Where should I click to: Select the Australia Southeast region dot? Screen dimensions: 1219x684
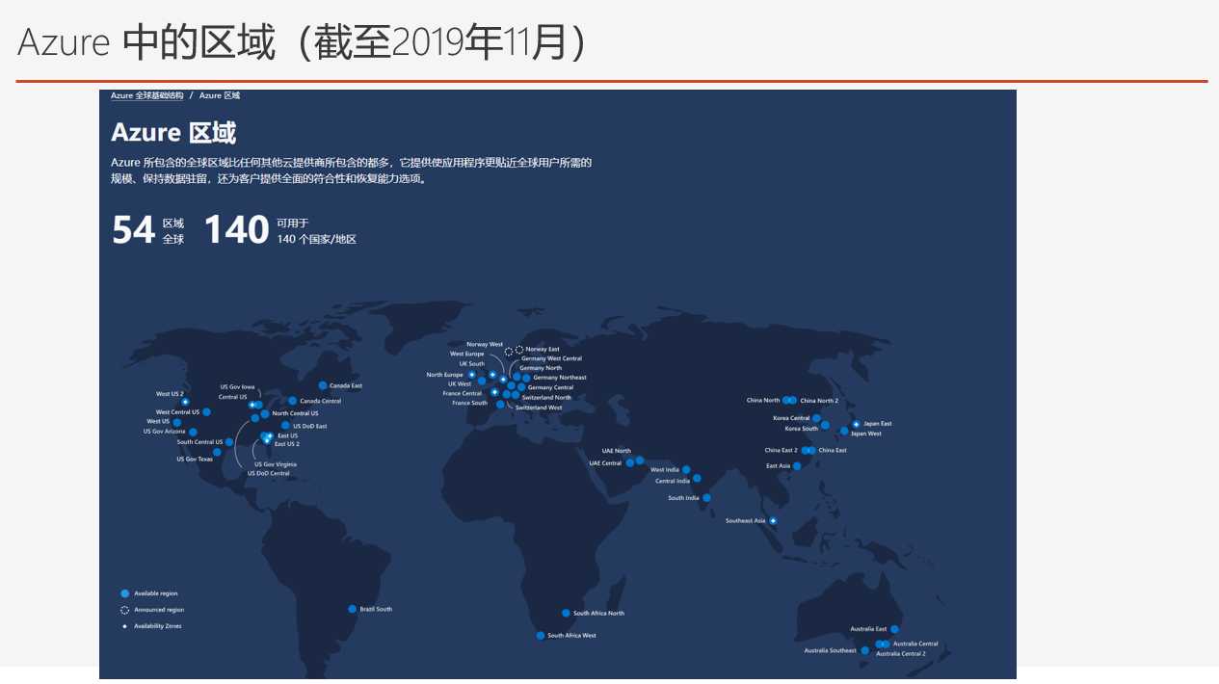coord(864,650)
